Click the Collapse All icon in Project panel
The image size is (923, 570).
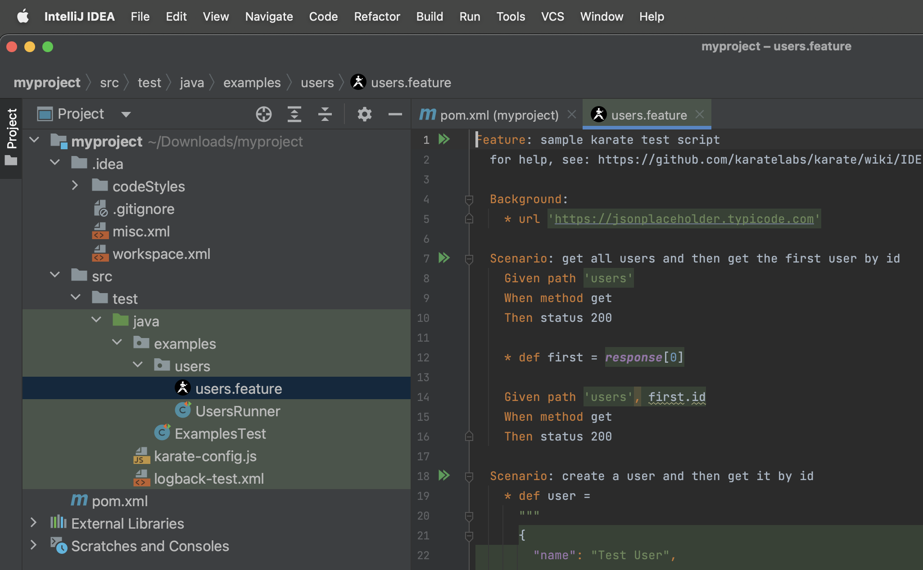click(325, 114)
